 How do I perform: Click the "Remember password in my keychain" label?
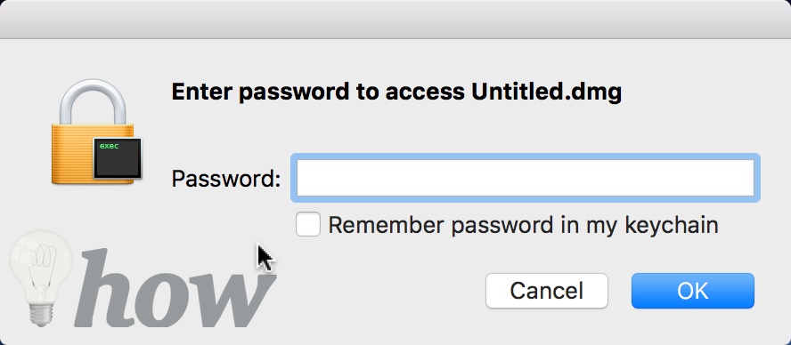click(523, 225)
